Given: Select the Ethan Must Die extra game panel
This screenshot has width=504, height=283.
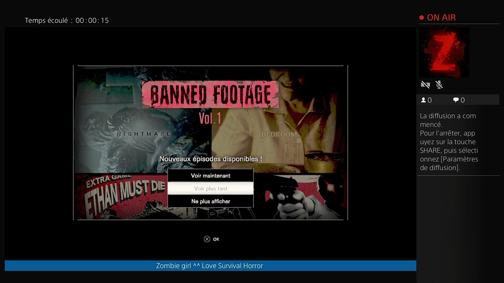Looking at the screenshot, I should [x=121, y=196].
